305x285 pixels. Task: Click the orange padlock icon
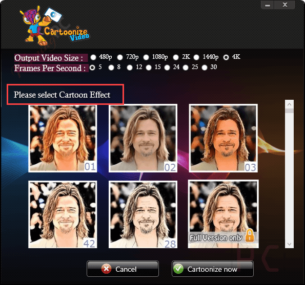[x=250, y=235]
